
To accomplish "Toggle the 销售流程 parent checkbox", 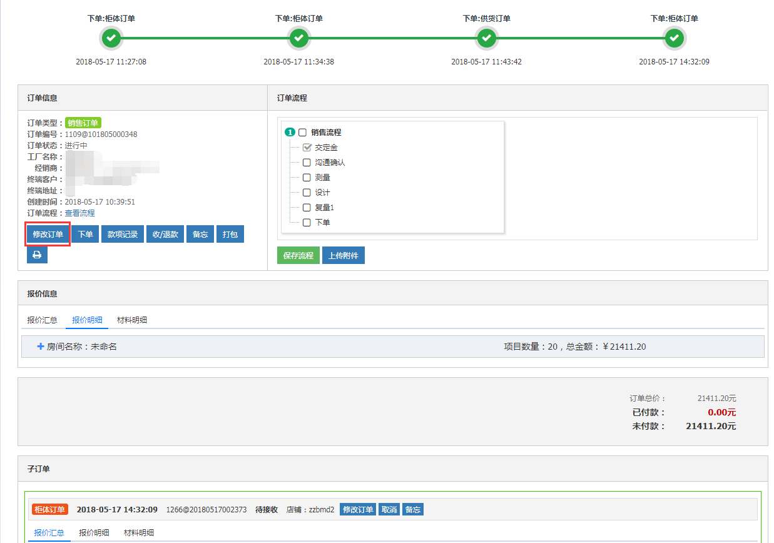I will [x=302, y=133].
